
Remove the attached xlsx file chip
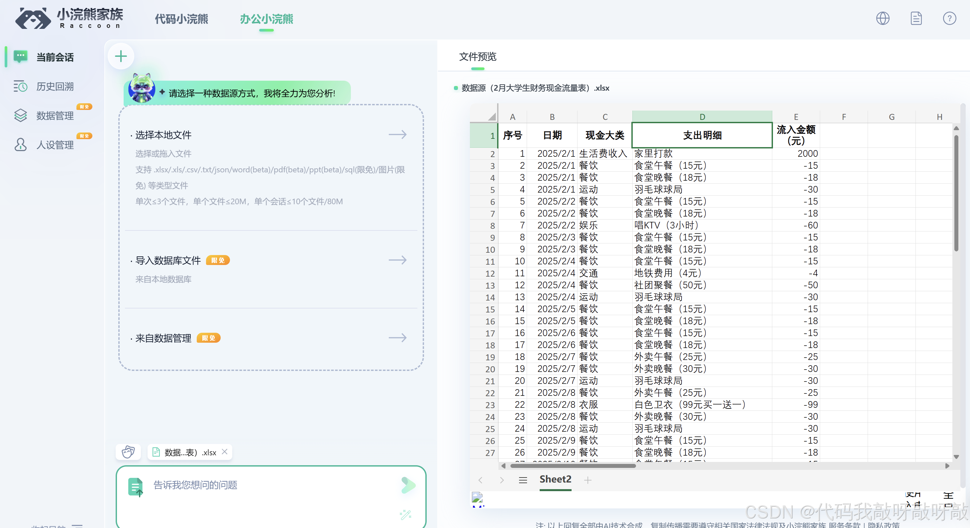[x=225, y=452]
